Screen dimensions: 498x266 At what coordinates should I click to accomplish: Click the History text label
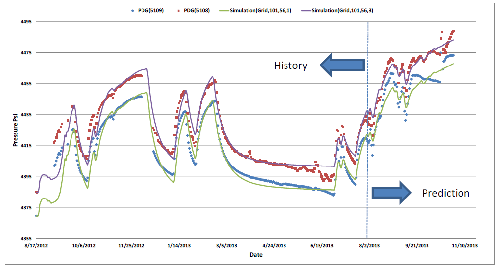coord(290,66)
